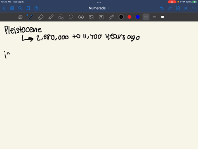198x149 pixels.
Task: Select the Eraser tool
Action: 40,17
